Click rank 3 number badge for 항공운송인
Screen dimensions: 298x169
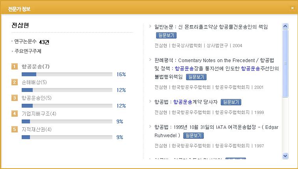(x=15, y=98)
